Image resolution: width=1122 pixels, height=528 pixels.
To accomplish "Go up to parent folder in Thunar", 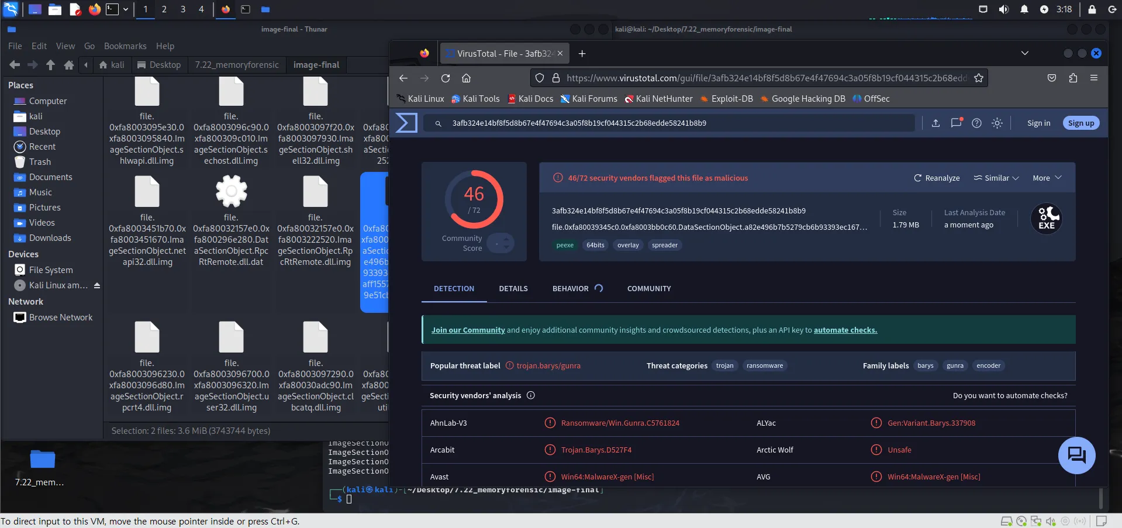I will point(51,65).
